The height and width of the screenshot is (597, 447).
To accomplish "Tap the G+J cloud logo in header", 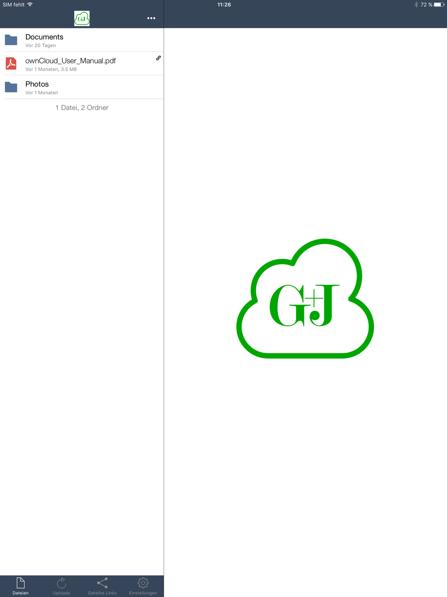I will (x=82, y=18).
